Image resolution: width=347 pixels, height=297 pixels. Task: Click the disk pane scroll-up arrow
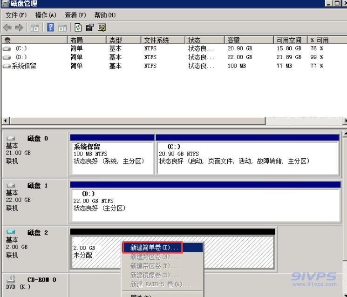pos(345,134)
